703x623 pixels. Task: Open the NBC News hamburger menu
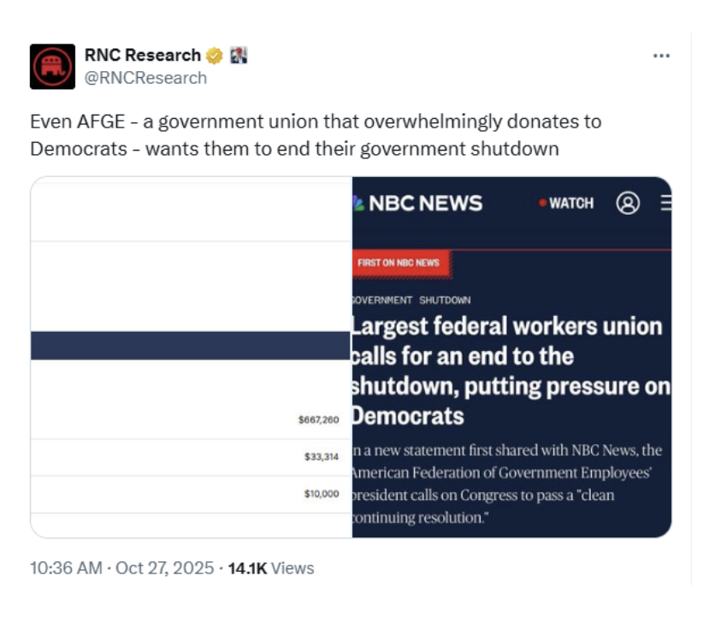(666, 203)
